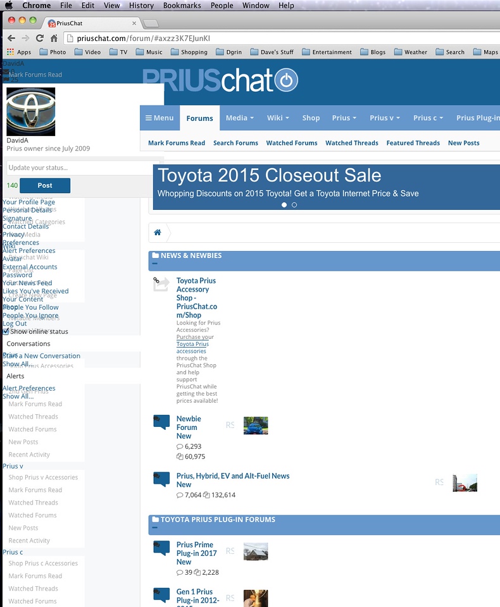
Task: Open Start a New Conversation link
Action: click(x=42, y=355)
